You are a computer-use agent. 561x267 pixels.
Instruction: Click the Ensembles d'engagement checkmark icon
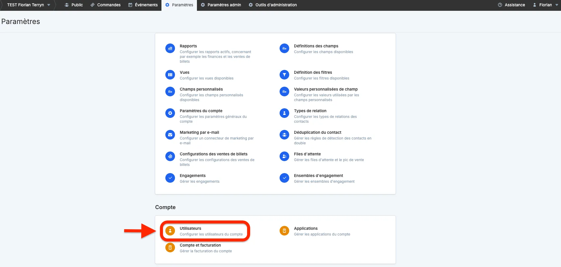284,178
